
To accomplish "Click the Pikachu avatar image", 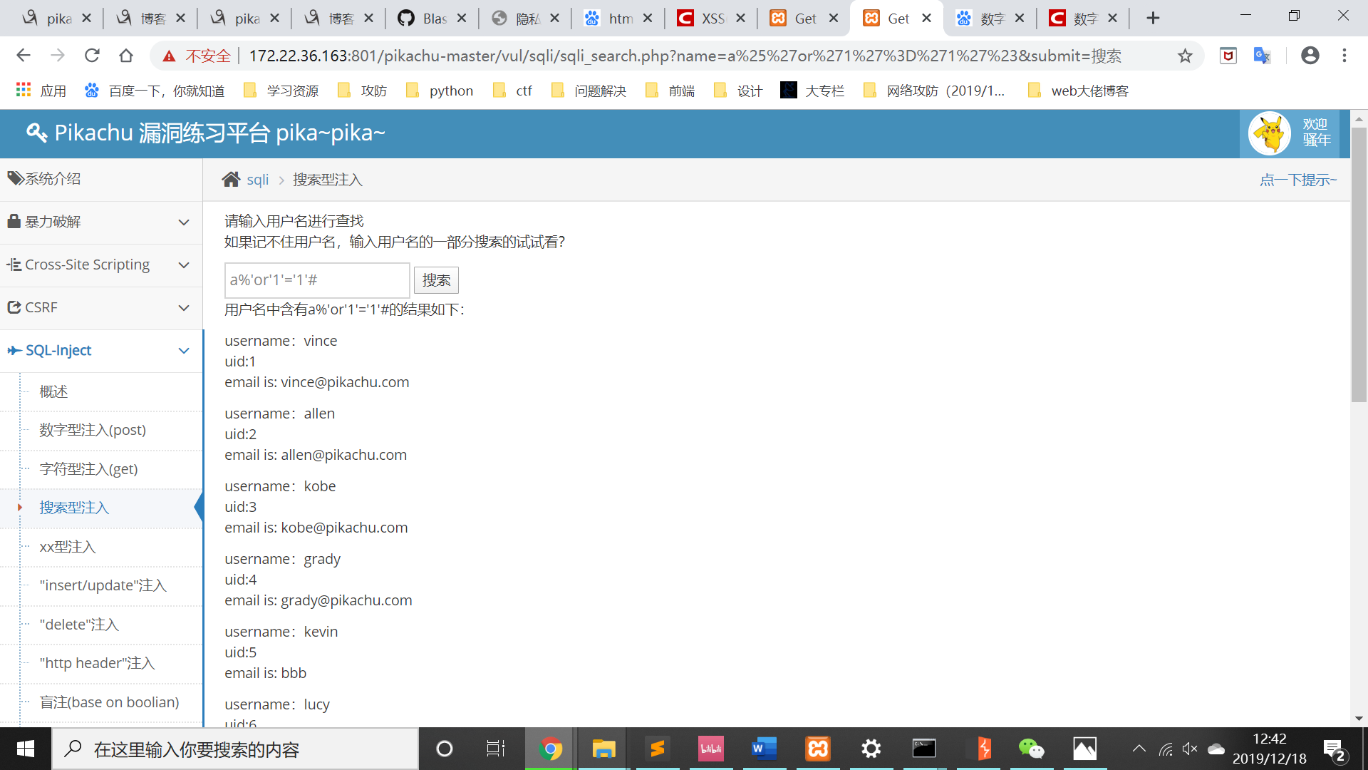I will (x=1269, y=133).
